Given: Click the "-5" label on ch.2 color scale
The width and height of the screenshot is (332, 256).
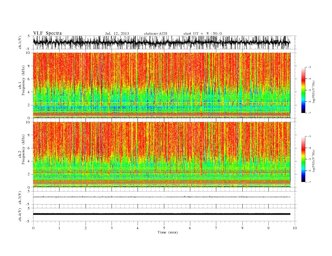Looking at the screenshot, I should (x=309, y=159).
